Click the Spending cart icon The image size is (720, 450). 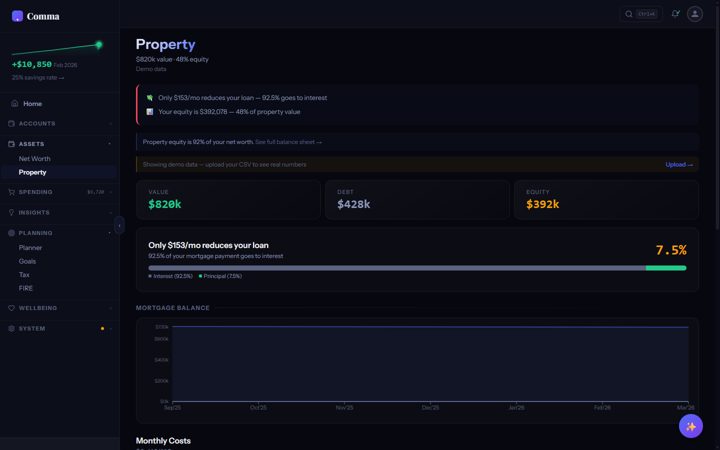[11, 192]
